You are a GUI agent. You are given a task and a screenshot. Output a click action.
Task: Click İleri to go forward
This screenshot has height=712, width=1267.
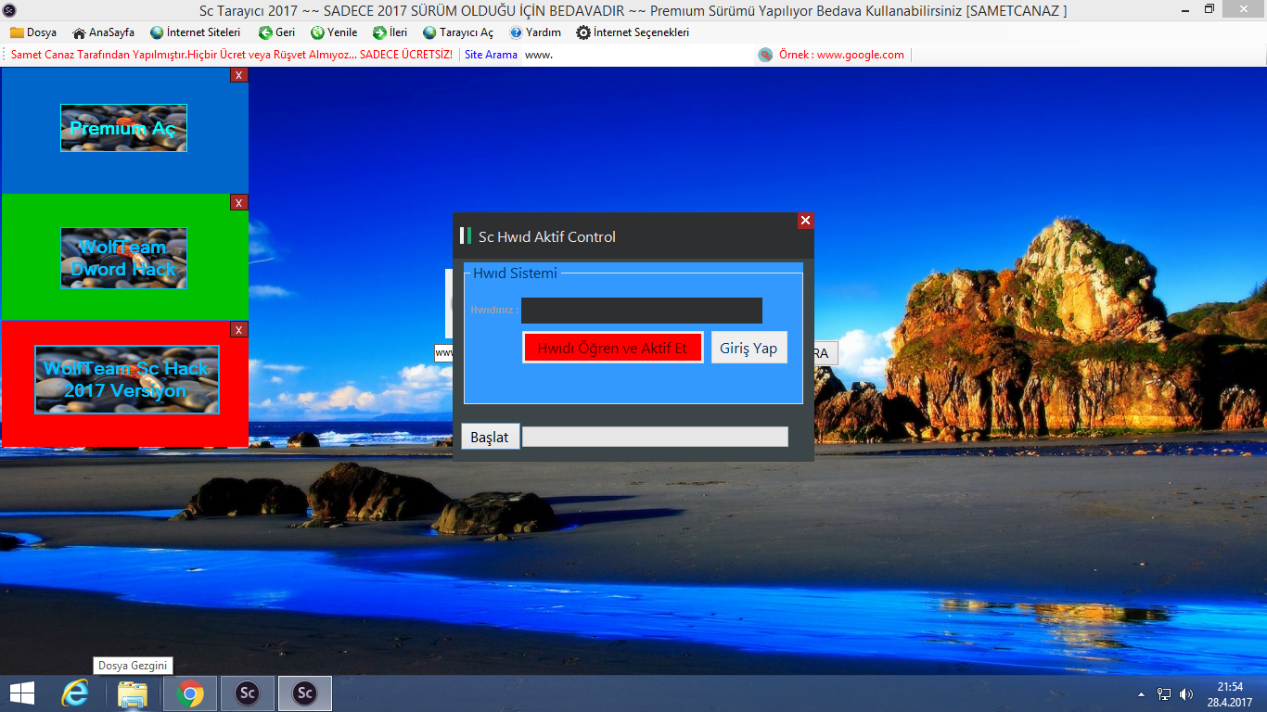(x=390, y=32)
